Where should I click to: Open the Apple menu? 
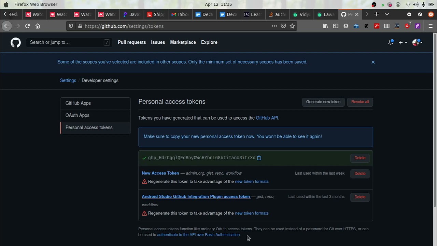(6, 4)
